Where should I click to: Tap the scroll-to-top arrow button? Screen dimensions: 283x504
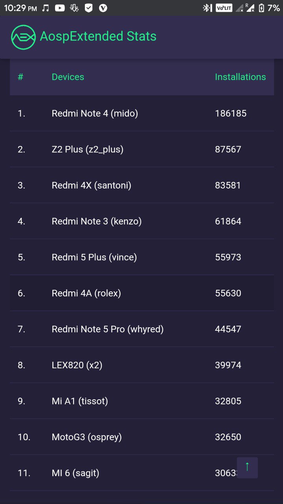click(247, 467)
